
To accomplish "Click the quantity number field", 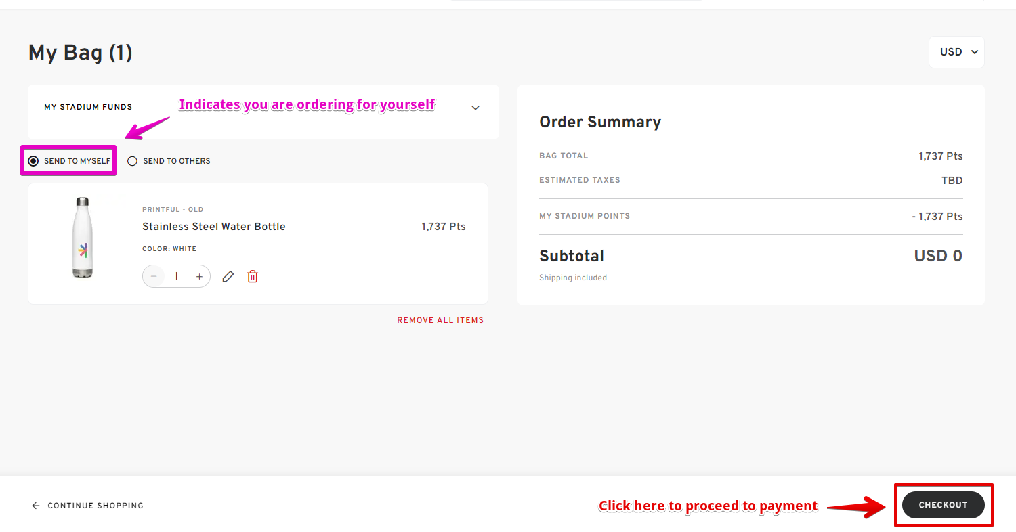I will (x=176, y=276).
